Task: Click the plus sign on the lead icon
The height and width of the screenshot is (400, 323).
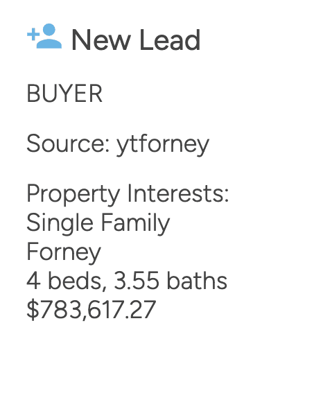Action: 33,35
